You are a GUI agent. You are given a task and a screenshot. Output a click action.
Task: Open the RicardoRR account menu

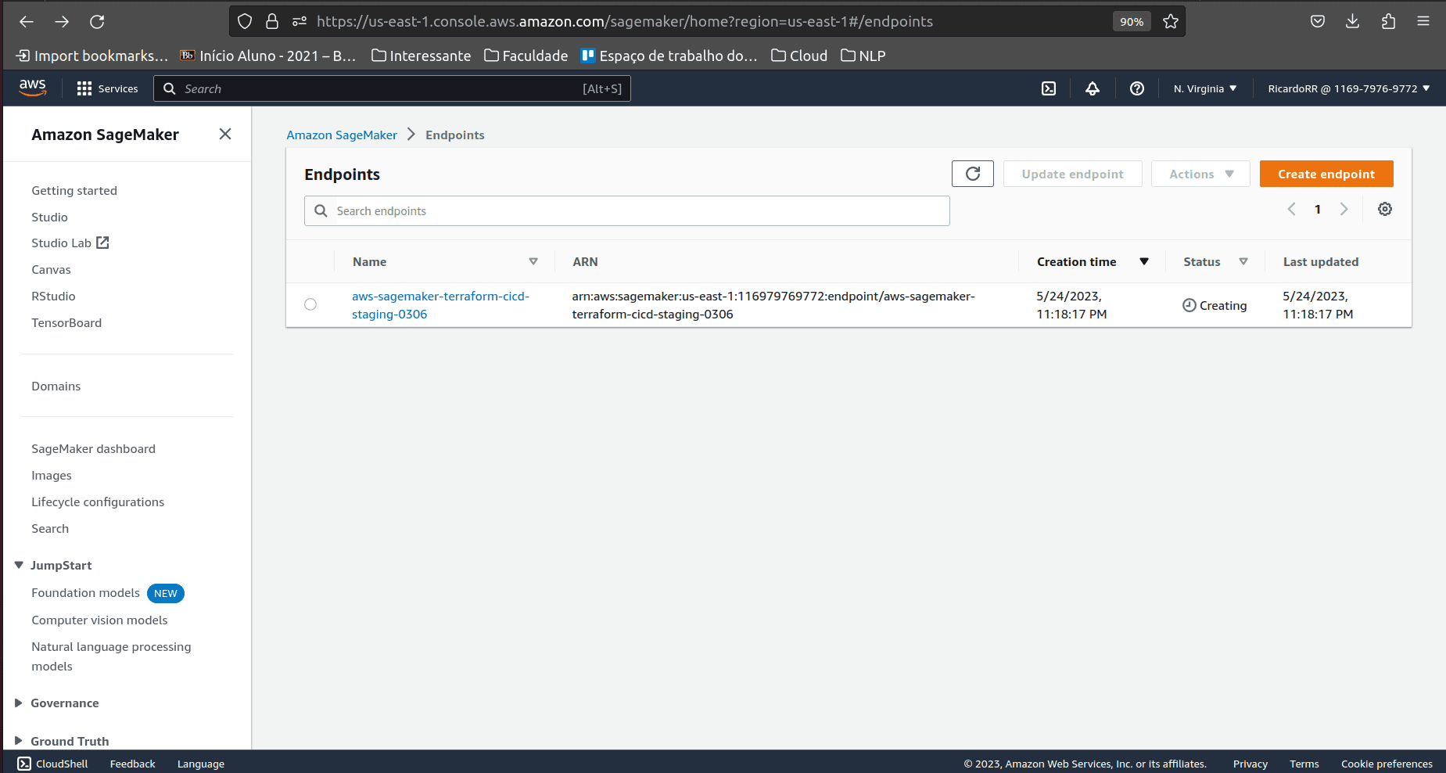click(1348, 89)
